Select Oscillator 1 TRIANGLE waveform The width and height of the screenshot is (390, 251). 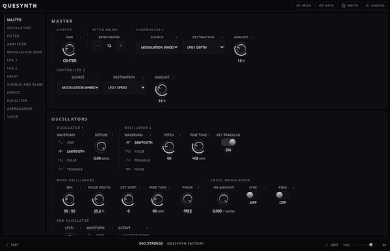[70, 169]
